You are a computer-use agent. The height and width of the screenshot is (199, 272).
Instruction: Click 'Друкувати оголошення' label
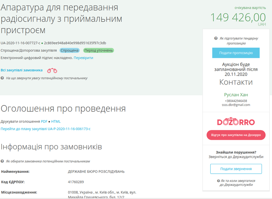20,122
